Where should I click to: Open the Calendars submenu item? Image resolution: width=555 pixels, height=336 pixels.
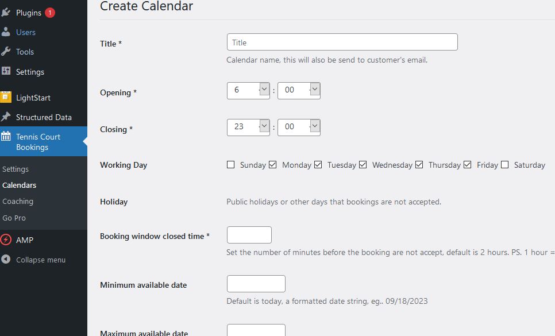click(19, 185)
